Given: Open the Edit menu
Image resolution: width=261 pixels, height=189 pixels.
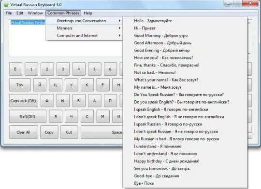Looking at the screenshot, I should click(20, 13).
